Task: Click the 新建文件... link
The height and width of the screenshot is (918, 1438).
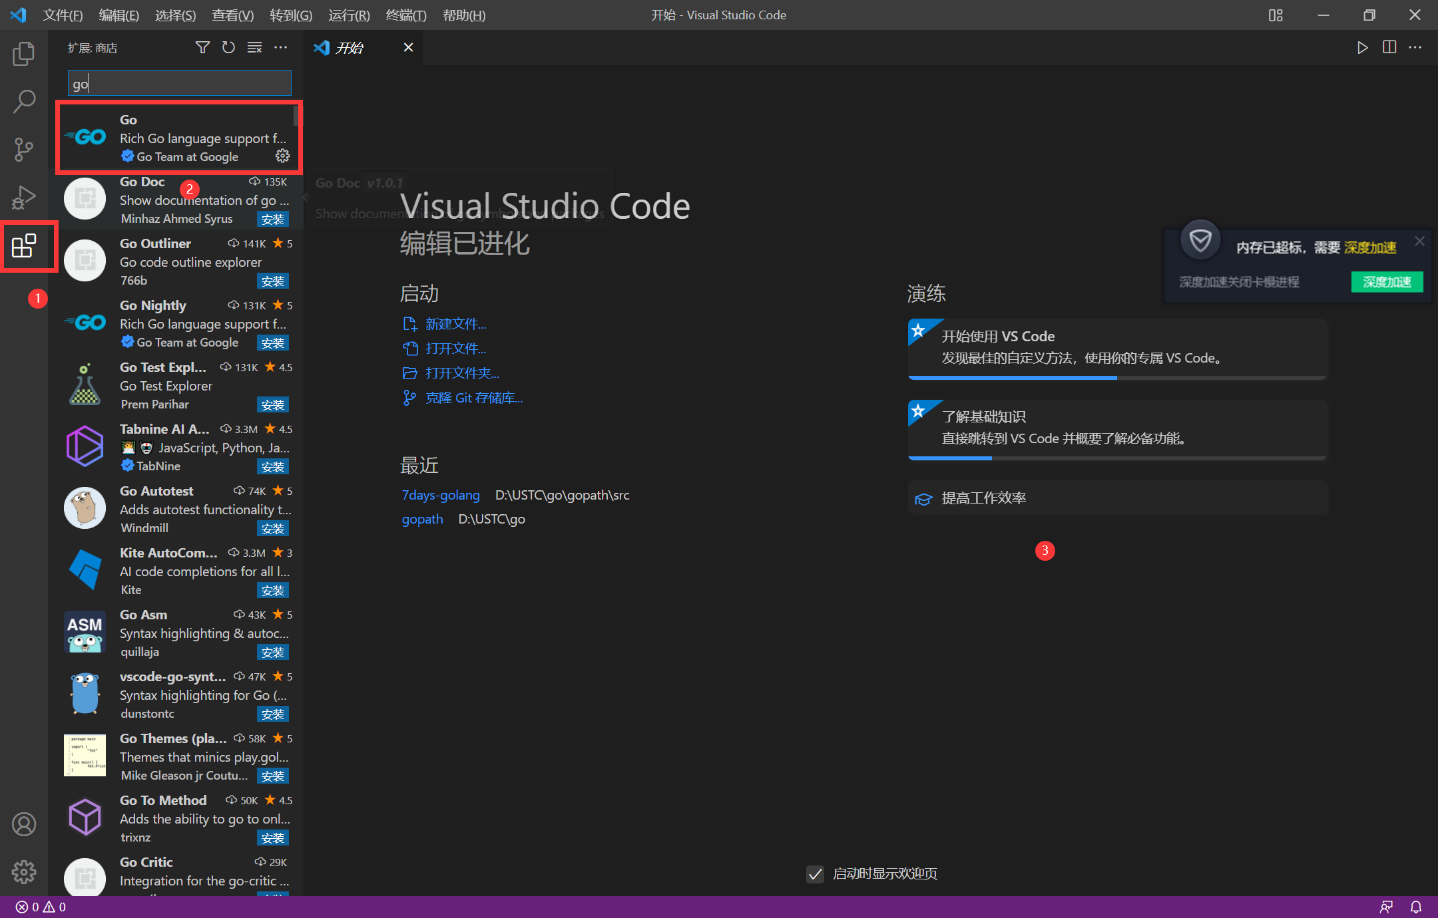Action: (456, 324)
